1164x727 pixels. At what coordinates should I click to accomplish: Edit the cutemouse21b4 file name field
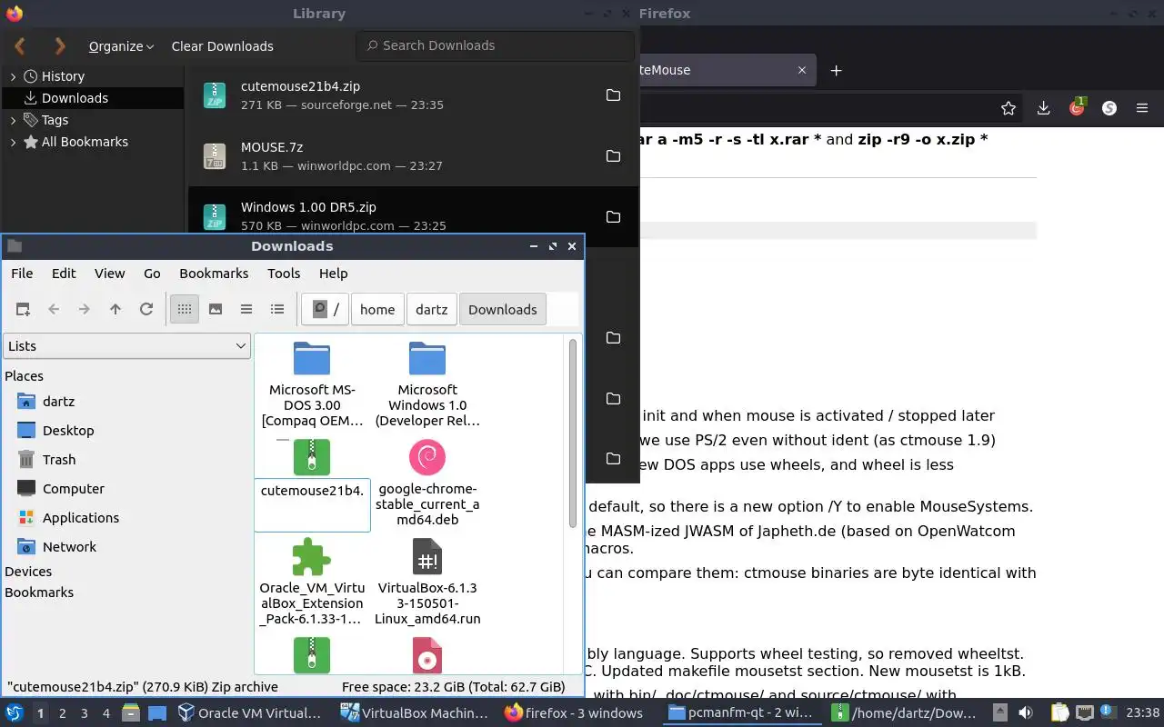[x=312, y=504]
